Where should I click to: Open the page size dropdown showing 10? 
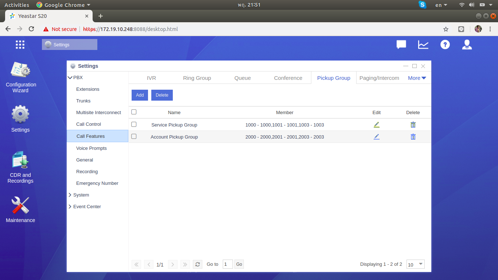[x=416, y=264]
